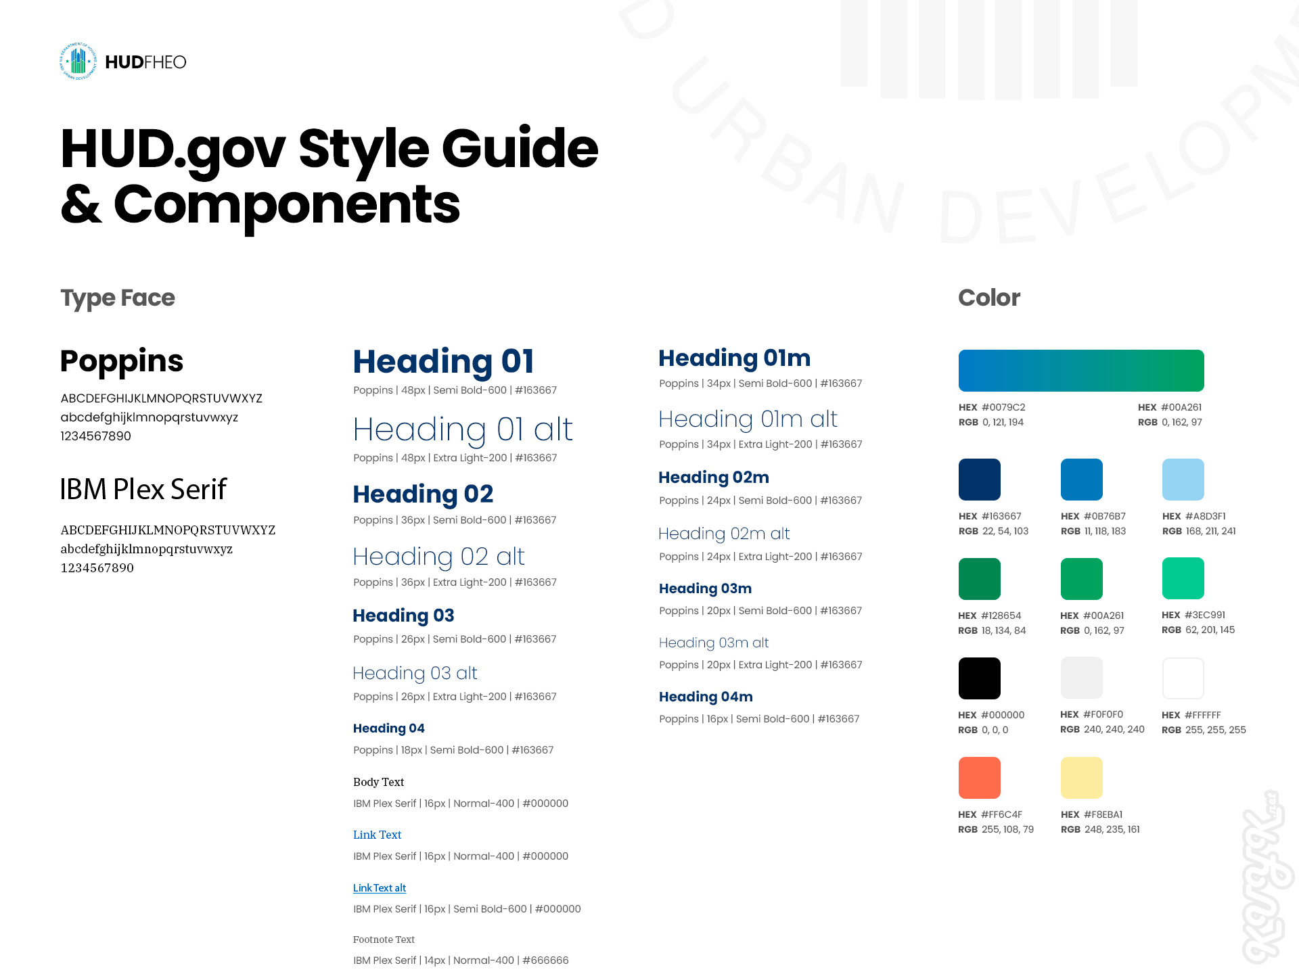
Task: Click the 'Heading 04m' sample
Action: click(x=706, y=697)
